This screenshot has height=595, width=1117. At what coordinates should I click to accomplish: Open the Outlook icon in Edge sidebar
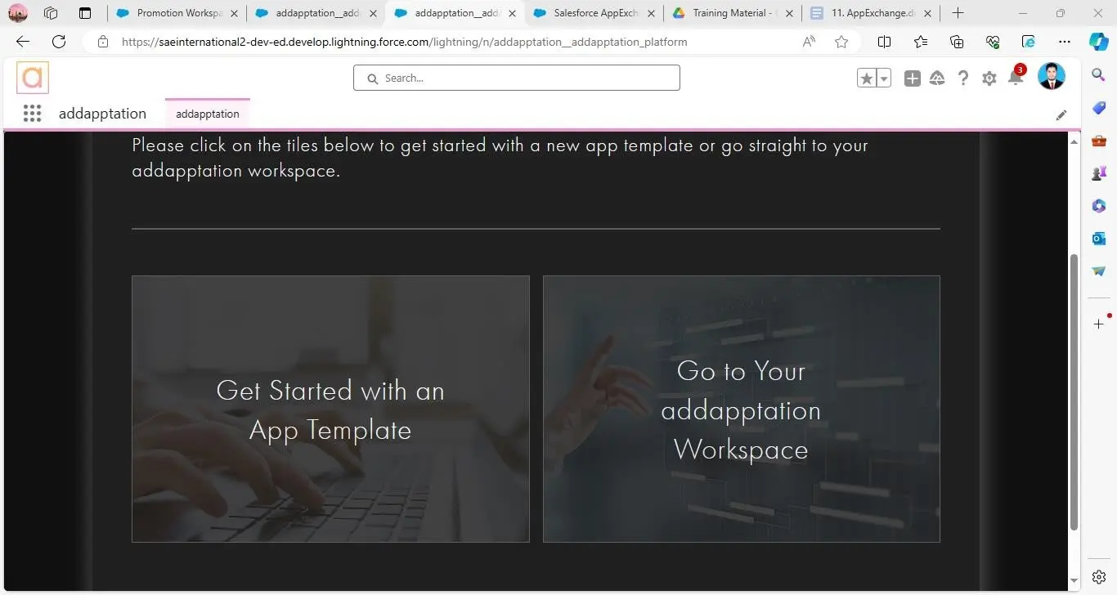(x=1099, y=238)
